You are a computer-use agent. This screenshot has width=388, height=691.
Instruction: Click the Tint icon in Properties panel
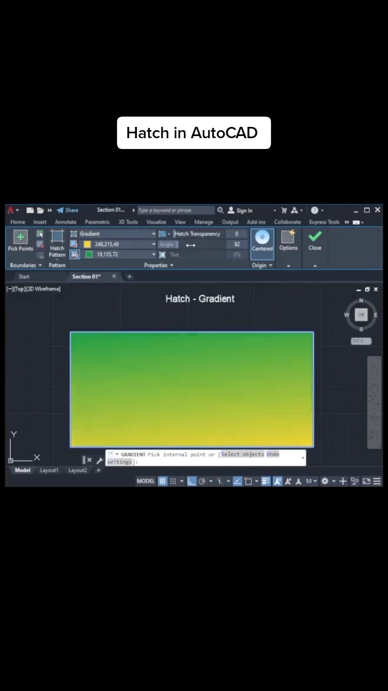point(162,254)
